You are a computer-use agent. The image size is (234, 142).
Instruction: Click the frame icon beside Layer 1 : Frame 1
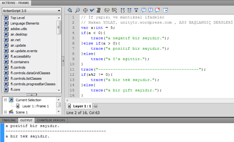[18, 106]
